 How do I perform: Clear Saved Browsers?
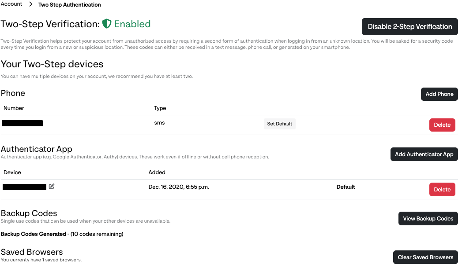(x=425, y=257)
